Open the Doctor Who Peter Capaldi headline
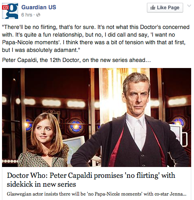Viewport: 194px width, 200px height. pos(91,179)
